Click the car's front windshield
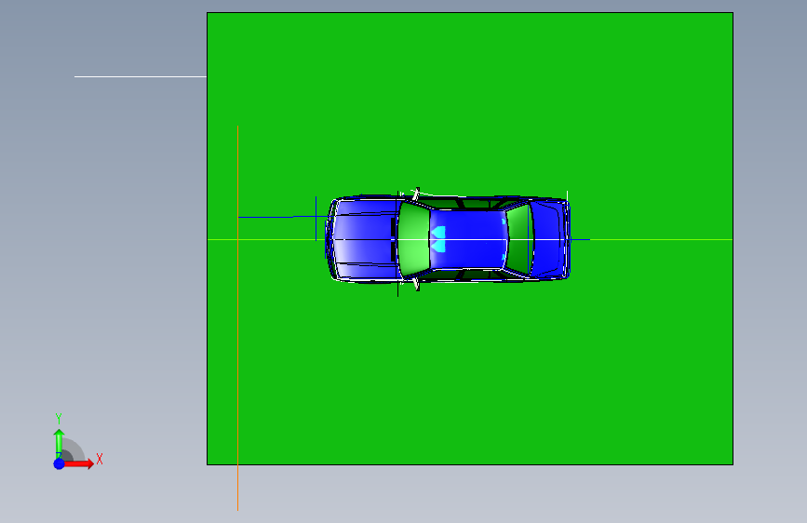Screen dimensions: 807x523 414,240
